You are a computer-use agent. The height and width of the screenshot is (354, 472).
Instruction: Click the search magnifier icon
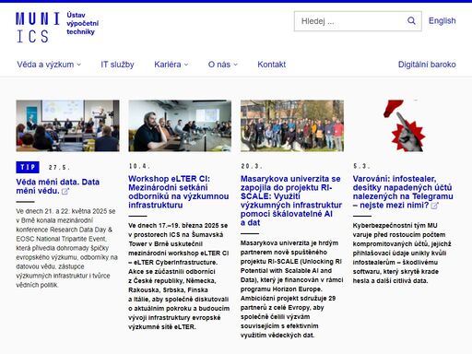tap(411, 21)
